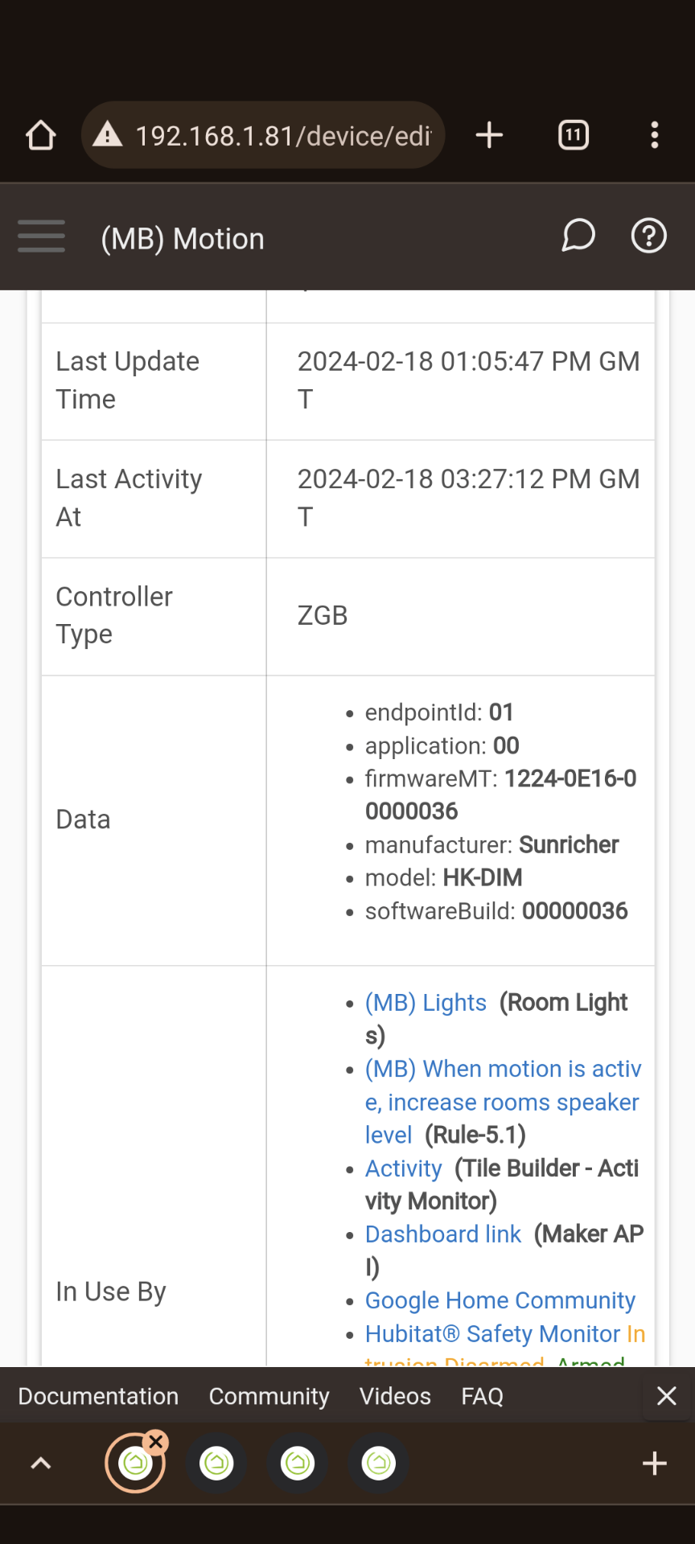The image size is (695, 1544).
Task: Switch to the second Hubitat tab thumbnail
Action: (217, 1464)
